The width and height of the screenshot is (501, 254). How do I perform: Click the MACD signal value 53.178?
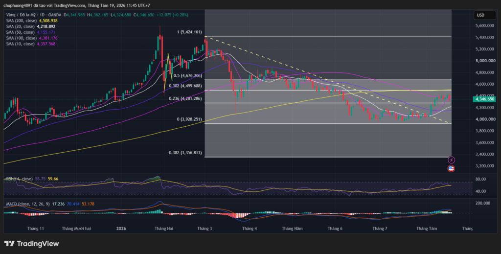[88, 204]
